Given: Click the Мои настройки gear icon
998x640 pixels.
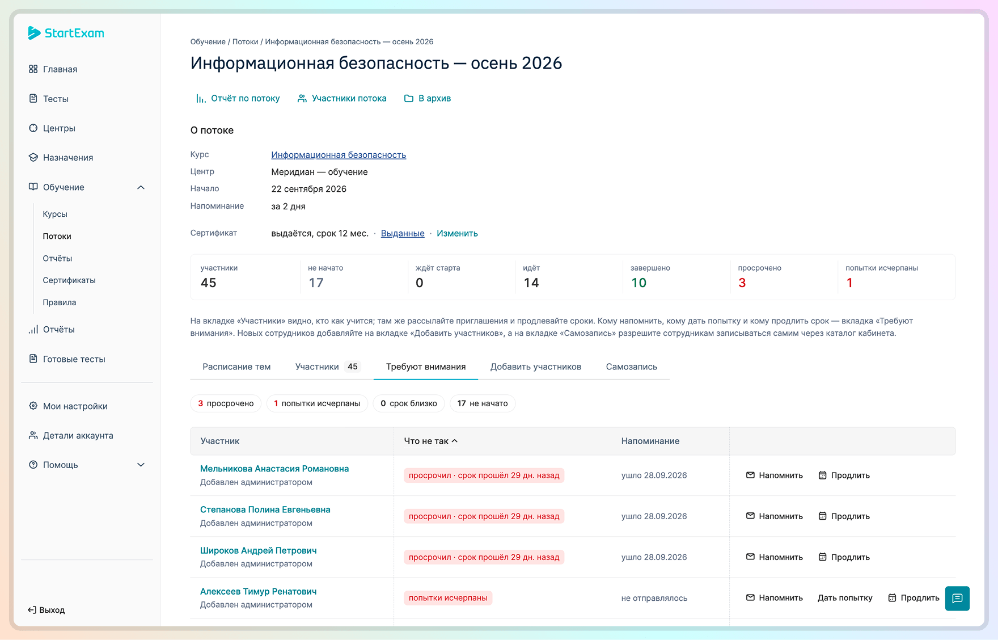Looking at the screenshot, I should coord(33,406).
